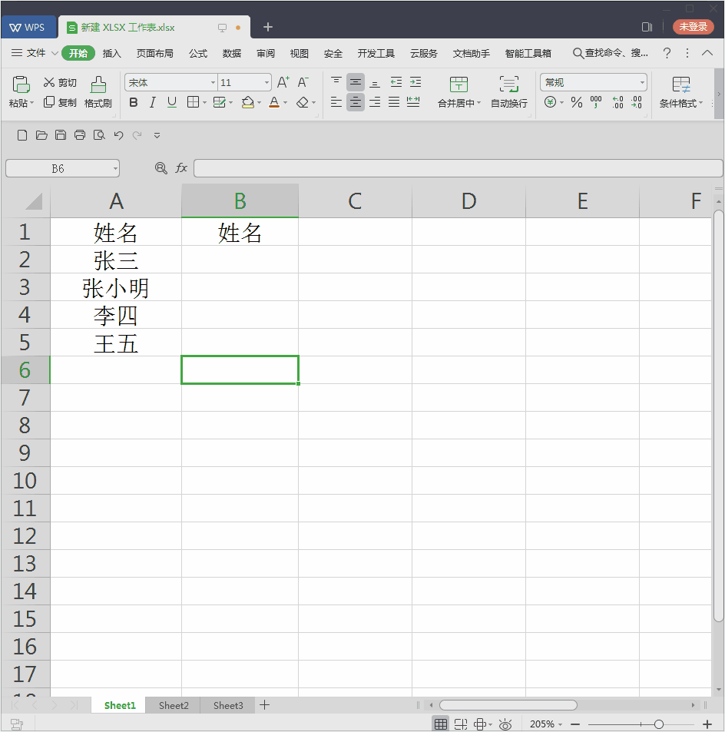725x732 pixels.
Task: Open the font size dropdown
Action: tap(266, 83)
